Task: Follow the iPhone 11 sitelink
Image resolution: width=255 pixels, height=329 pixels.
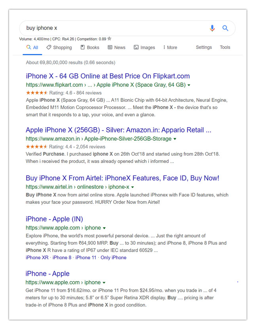Action: coord(86,257)
